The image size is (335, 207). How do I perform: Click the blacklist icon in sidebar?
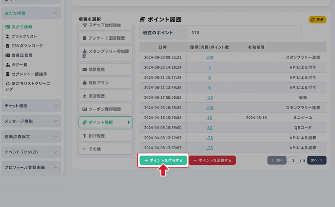8,36
